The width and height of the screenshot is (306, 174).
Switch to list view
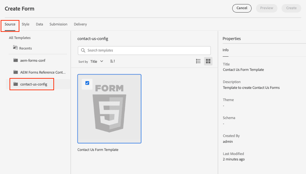coord(198,61)
